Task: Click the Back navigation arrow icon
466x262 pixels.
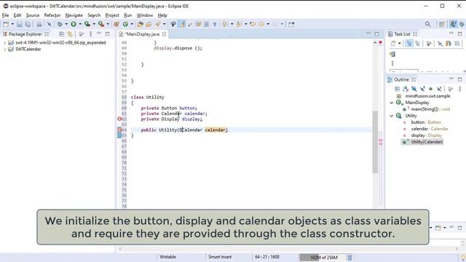Action: point(261,24)
